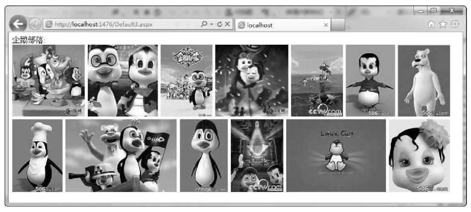Open the island sea scene CCTV thumbnail

coord(317,81)
